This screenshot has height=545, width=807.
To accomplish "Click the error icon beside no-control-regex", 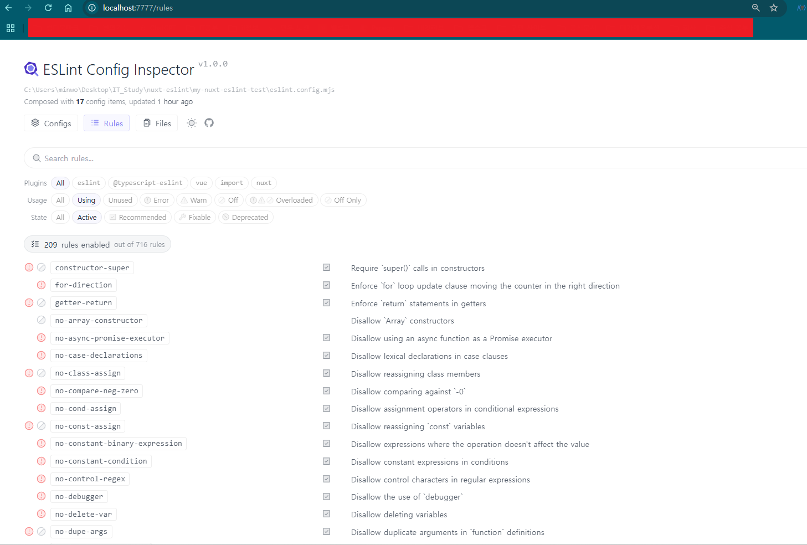I will click(x=41, y=479).
